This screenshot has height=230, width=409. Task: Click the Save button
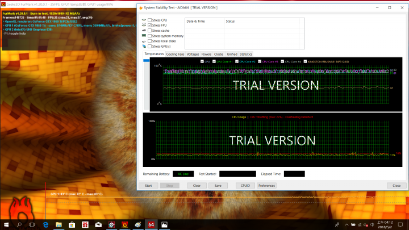pos(218,185)
